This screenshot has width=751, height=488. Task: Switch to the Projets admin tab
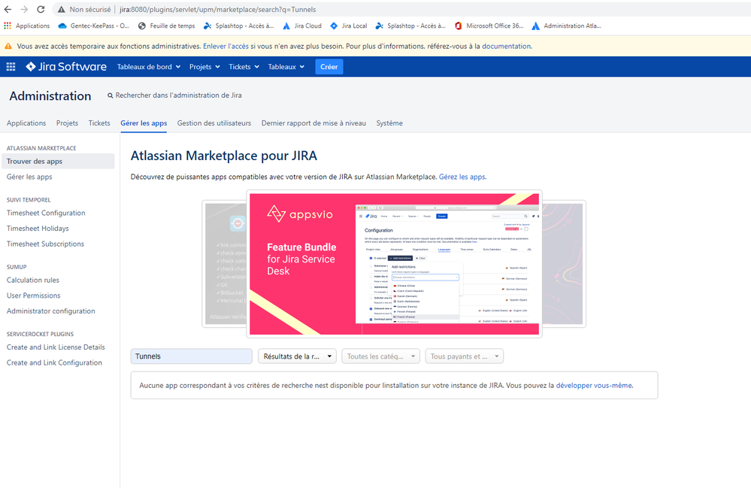[x=67, y=123]
